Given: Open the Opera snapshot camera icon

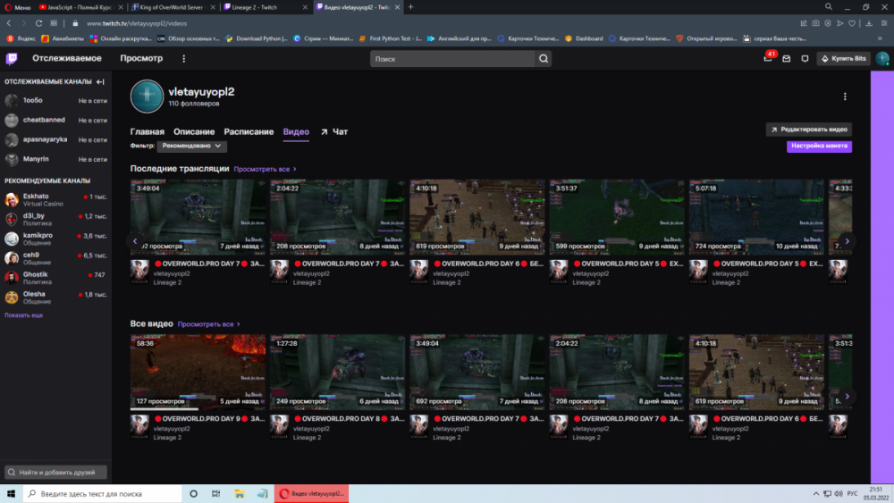Looking at the screenshot, I should (x=816, y=23).
